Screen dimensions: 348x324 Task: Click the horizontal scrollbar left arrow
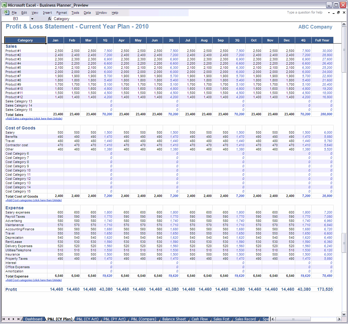tap(273, 319)
